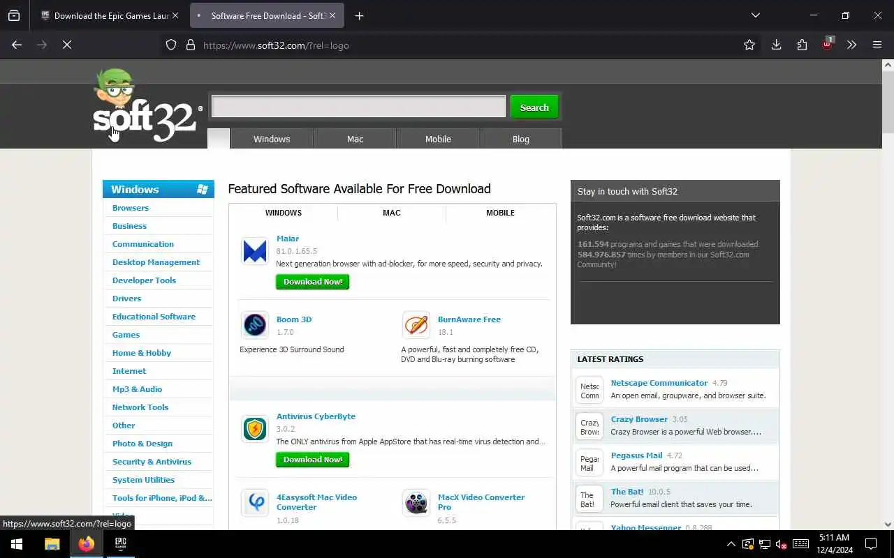The image size is (894, 558).
Task: Open the BurnAware Free icon
Action: click(x=416, y=325)
